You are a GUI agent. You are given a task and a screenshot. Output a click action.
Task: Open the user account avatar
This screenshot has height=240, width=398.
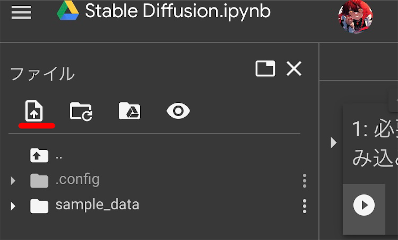[x=355, y=16]
